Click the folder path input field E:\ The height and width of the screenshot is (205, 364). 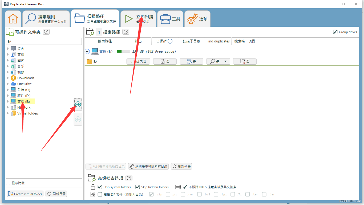tap(44, 41)
